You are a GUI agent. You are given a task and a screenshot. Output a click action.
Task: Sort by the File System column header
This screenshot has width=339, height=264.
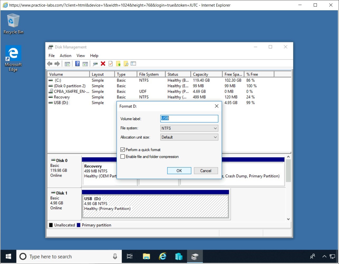tap(151, 74)
